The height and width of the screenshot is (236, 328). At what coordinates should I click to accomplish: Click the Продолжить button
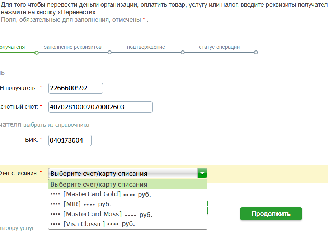coord(271,214)
